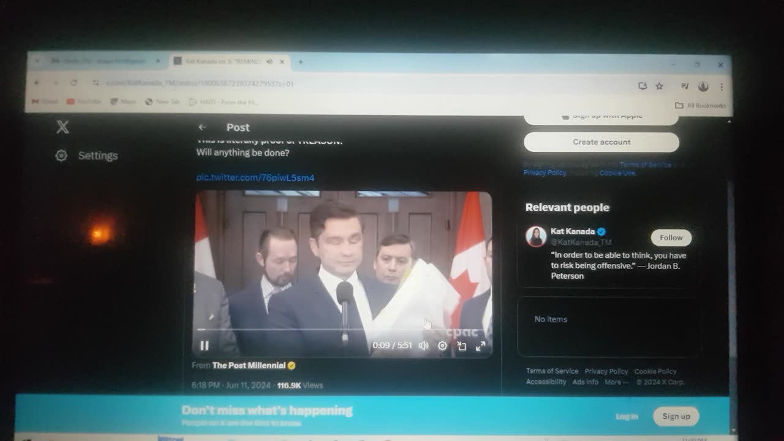
Task: Click the browser back arrow
Action: [37, 83]
